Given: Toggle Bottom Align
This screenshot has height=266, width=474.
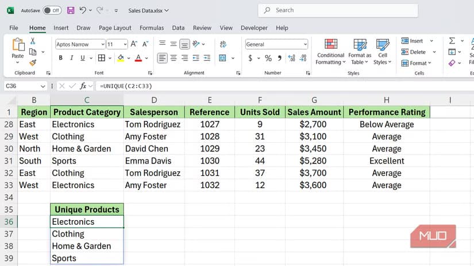Looking at the screenshot, I should [184, 44].
